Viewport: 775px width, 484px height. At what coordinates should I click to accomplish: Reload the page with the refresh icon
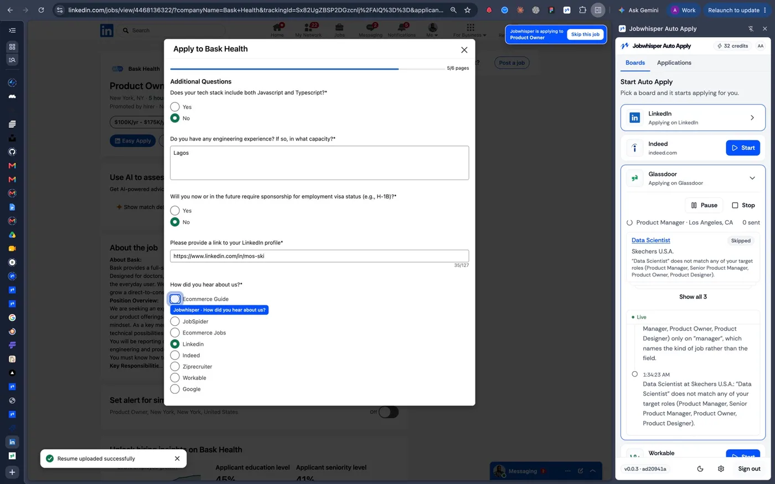click(x=41, y=10)
